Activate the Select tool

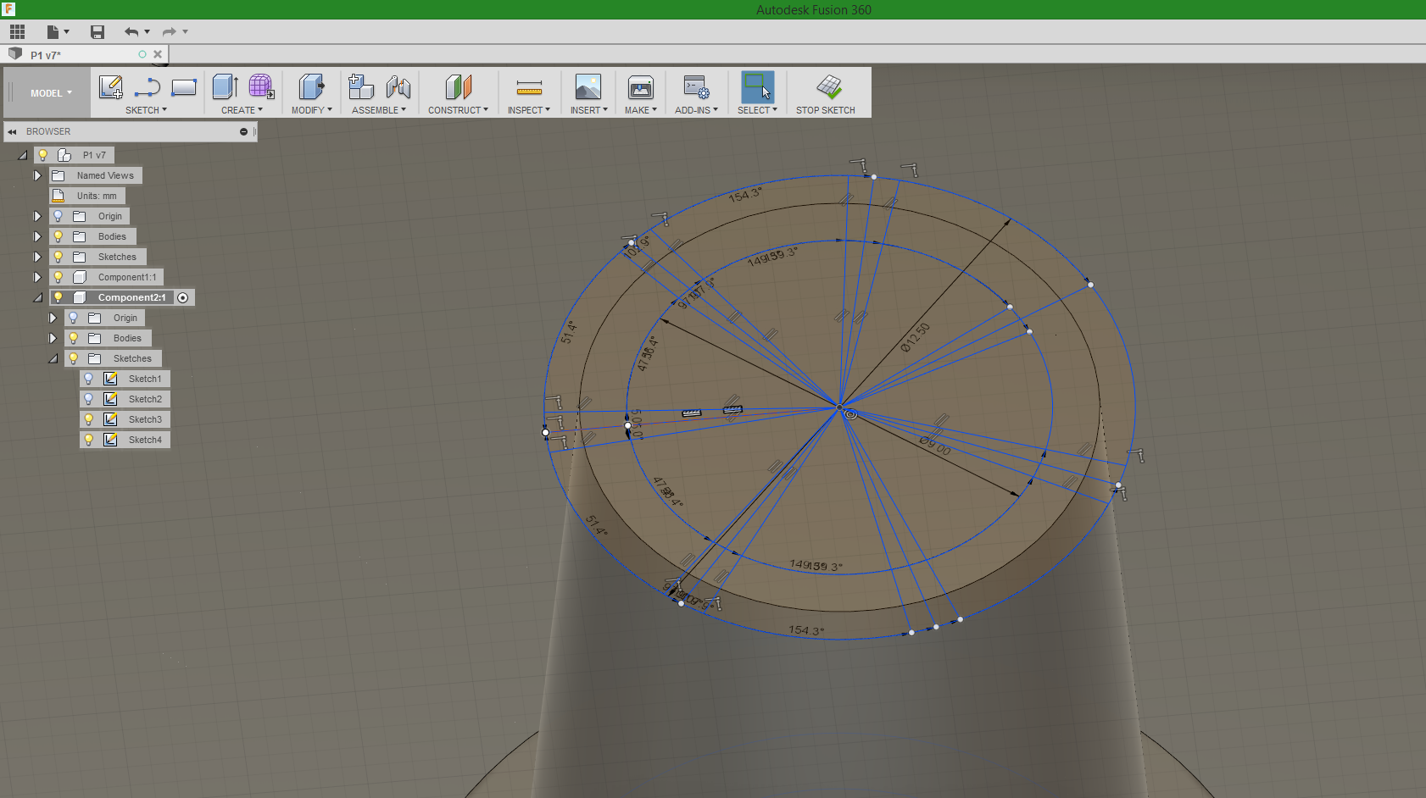pyautogui.click(x=757, y=87)
